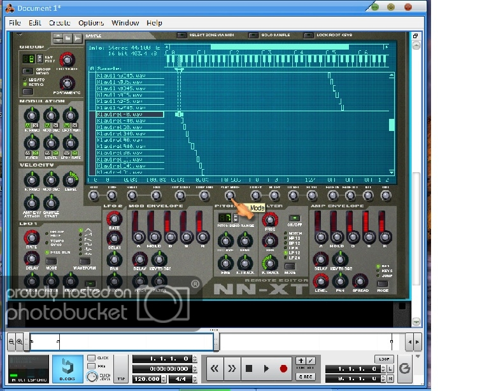489x391 pixels.
Task: Toggle the Solo Sample button
Action: (253, 35)
